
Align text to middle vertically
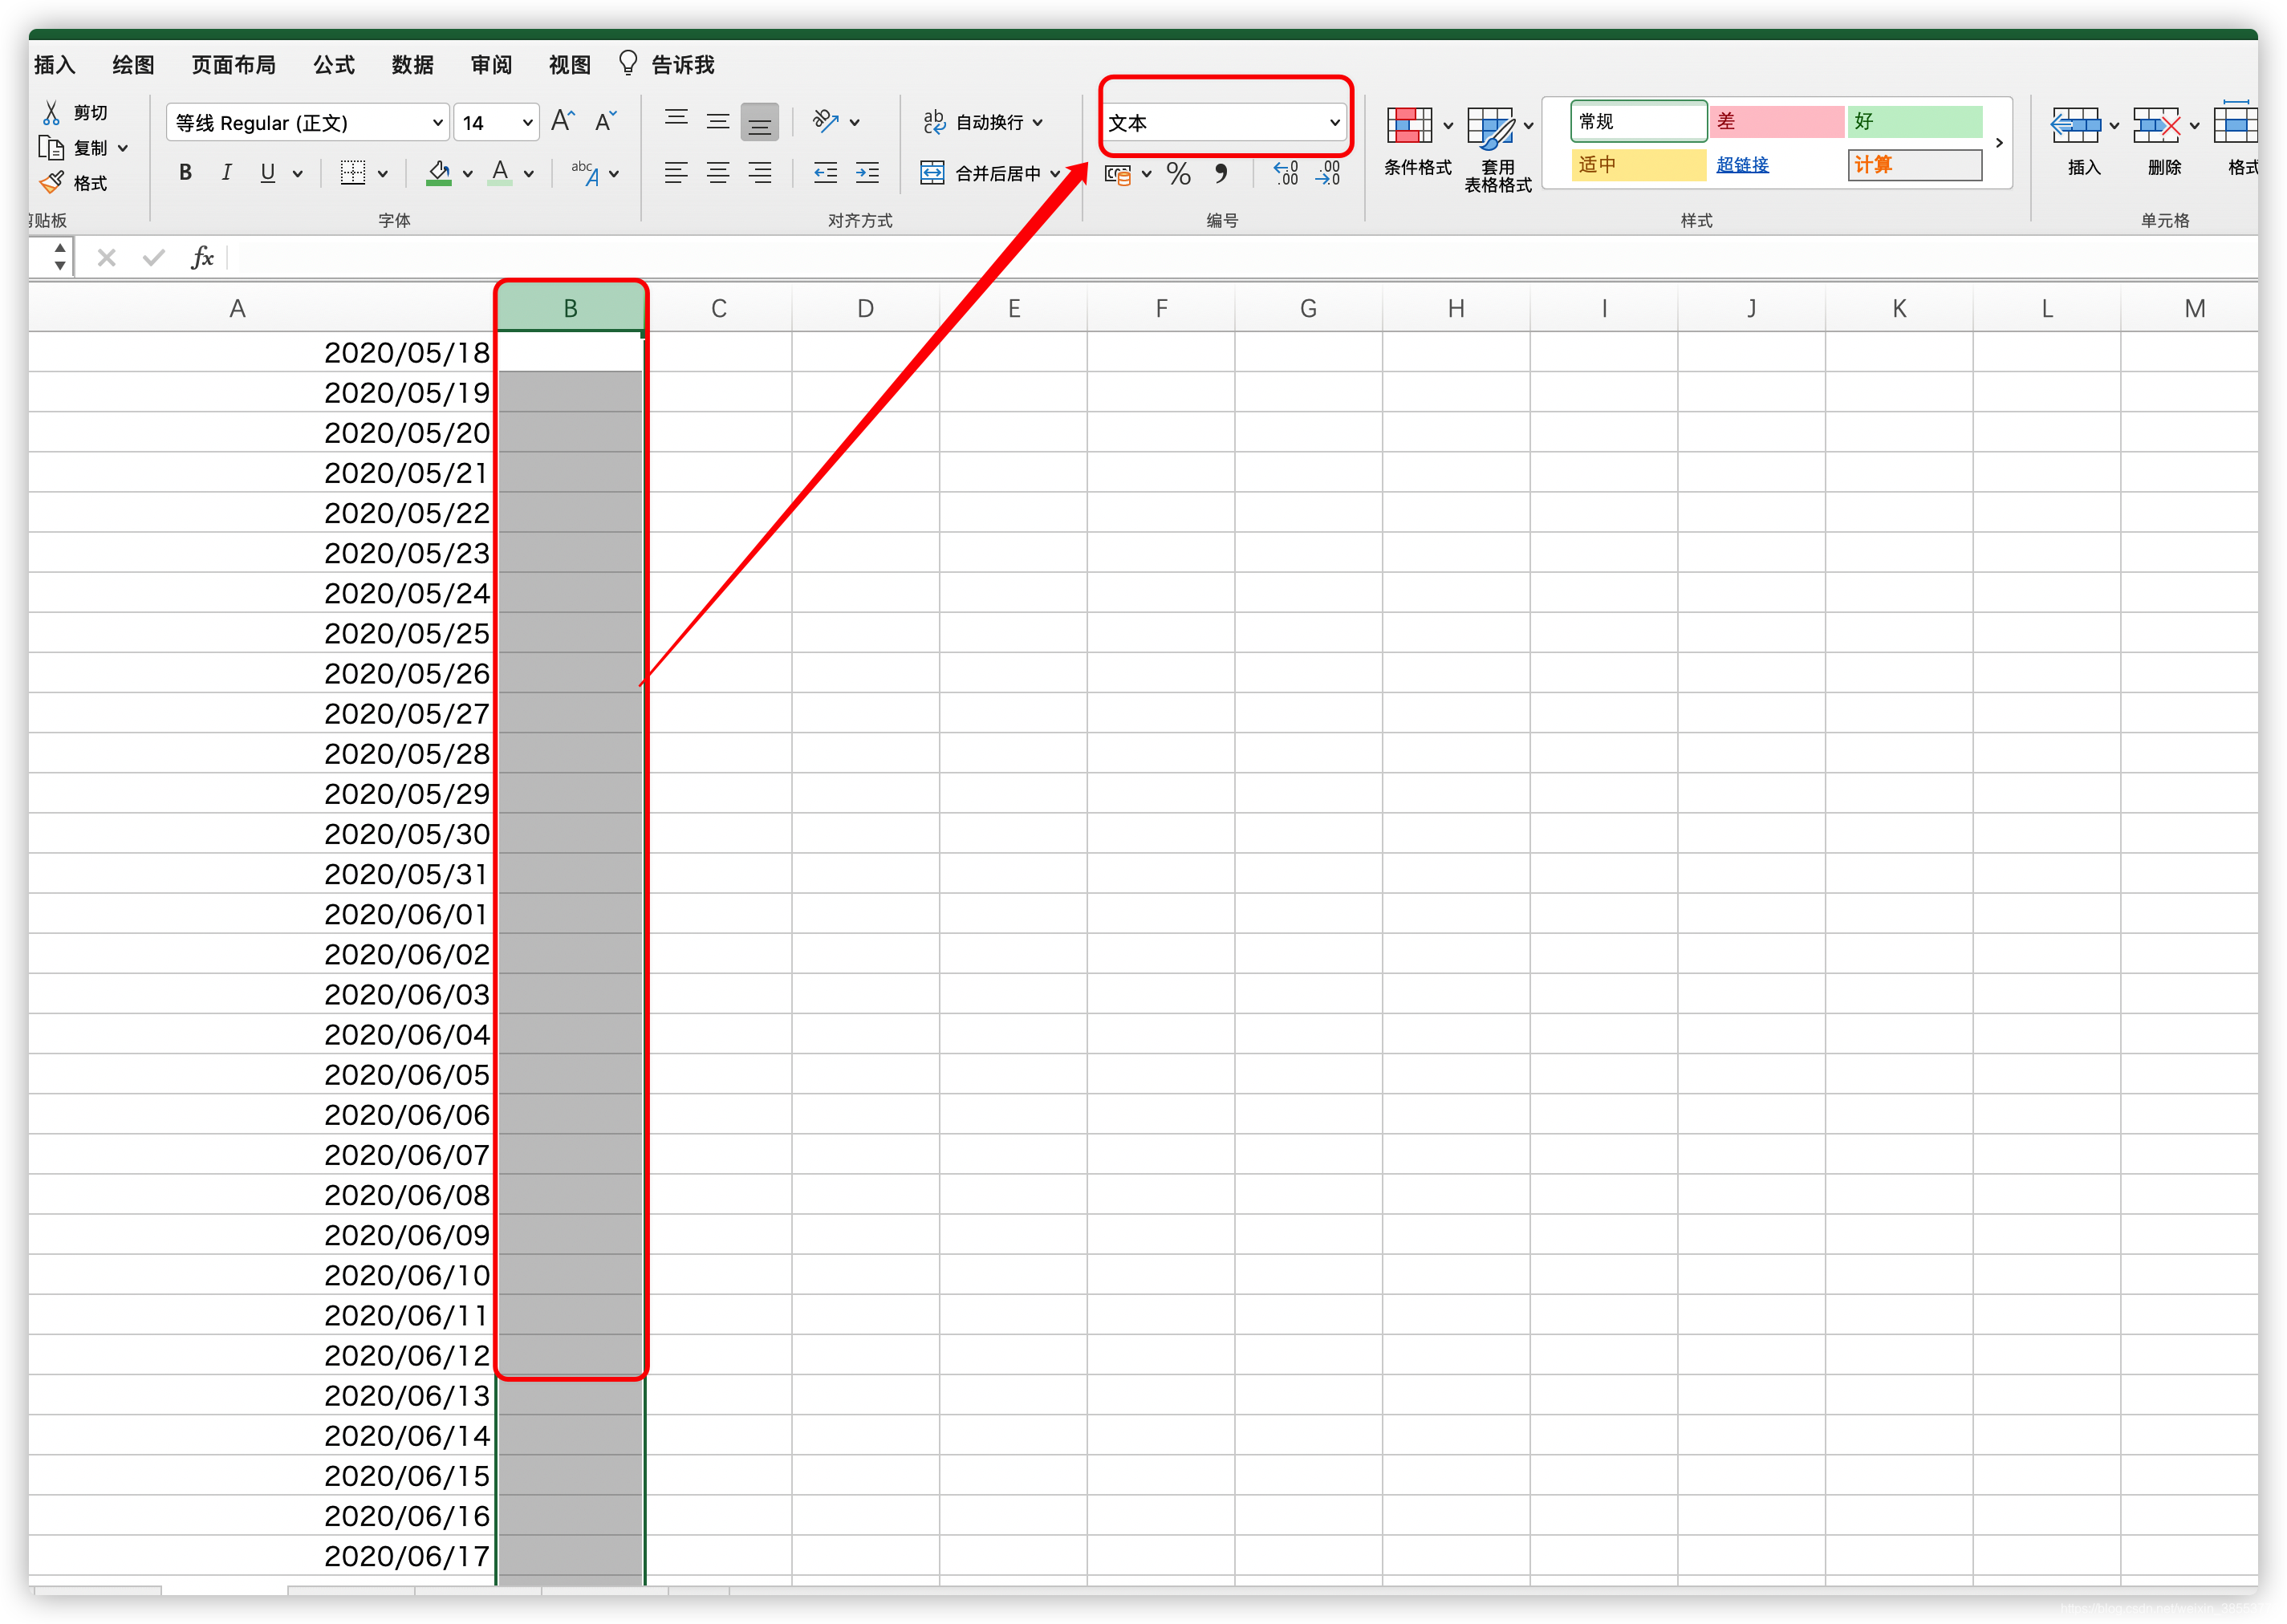[x=718, y=122]
